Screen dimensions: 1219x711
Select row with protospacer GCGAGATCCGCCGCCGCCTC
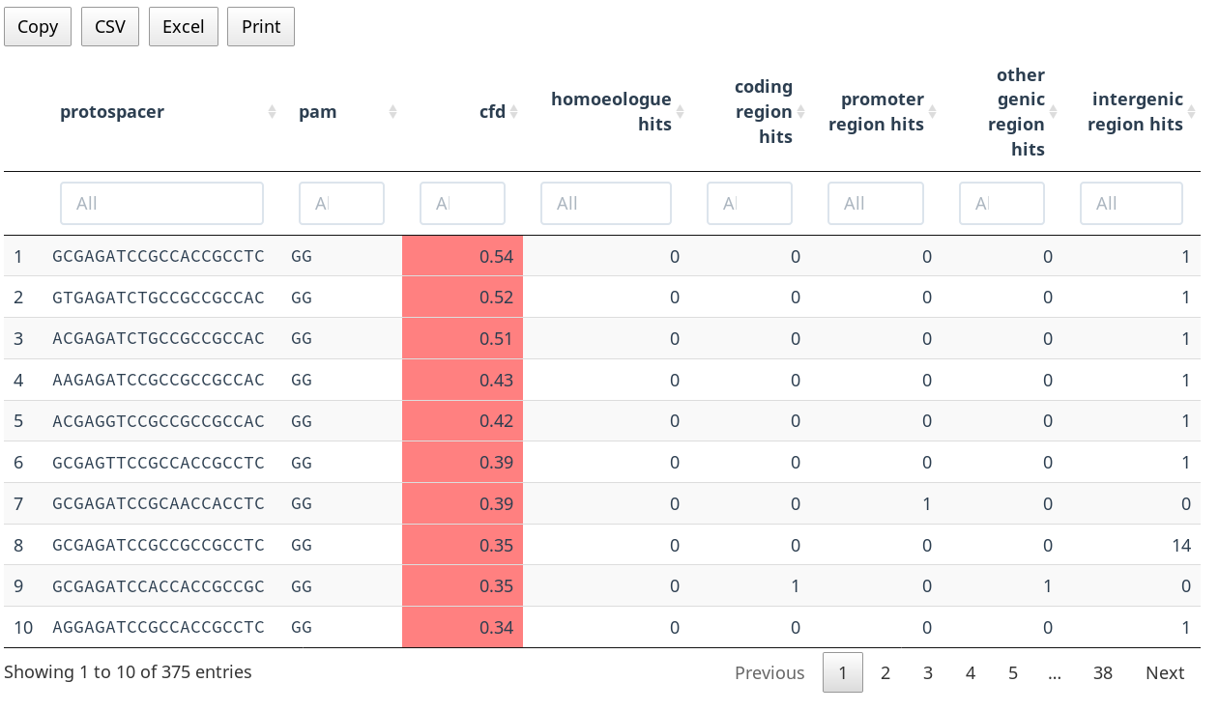159,545
